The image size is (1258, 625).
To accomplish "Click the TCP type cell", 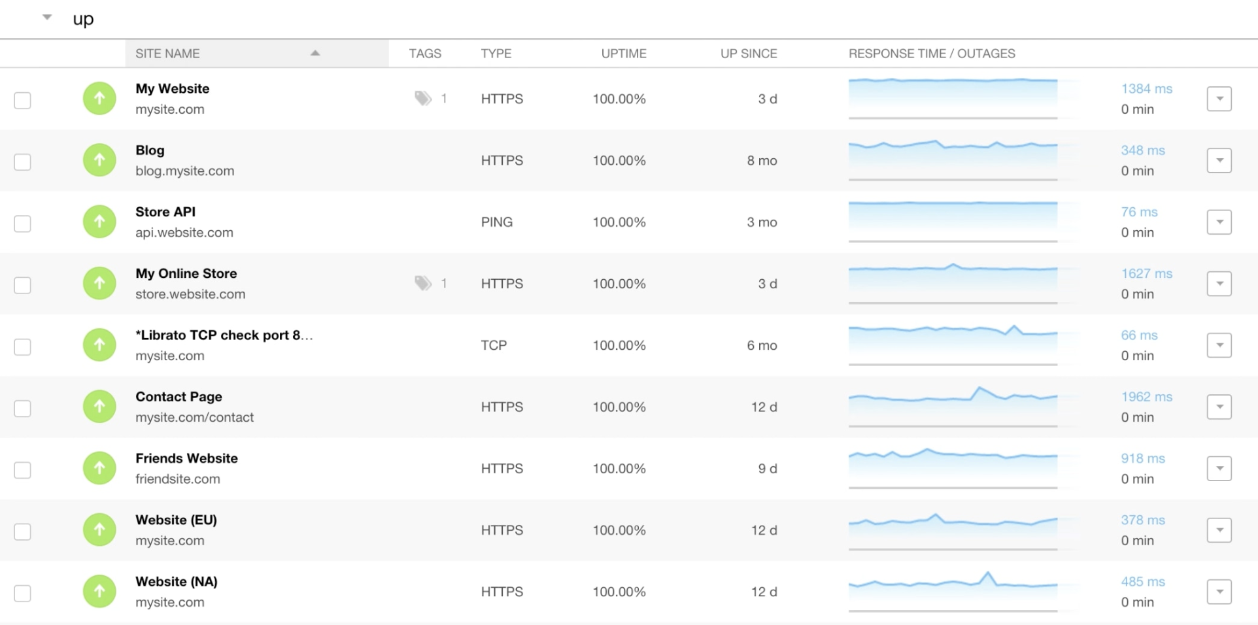I will point(494,345).
